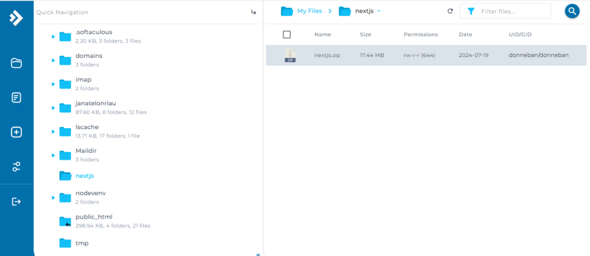This screenshot has height=256, width=590.
Task: Expand the janatelonriau folder arrow
Action: (53, 108)
